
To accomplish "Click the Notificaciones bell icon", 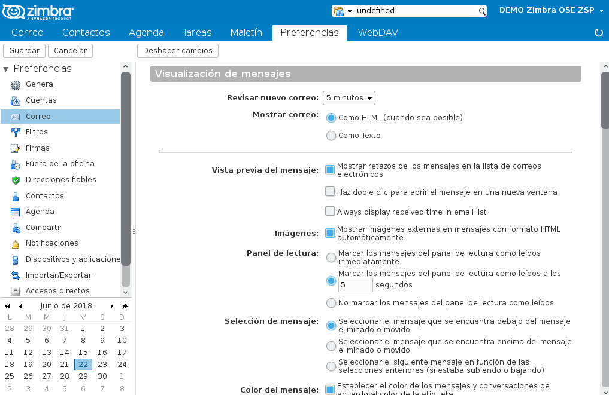I will pyautogui.click(x=16, y=244).
